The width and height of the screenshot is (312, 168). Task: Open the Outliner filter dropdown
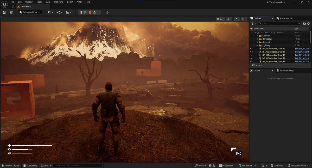point(253,24)
